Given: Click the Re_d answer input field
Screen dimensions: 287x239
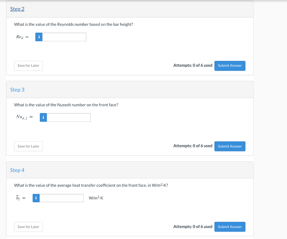Looking at the screenshot, I should 64,37.
